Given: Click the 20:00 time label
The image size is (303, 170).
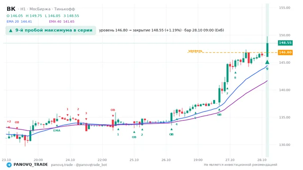Looking at the screenshot, I should (x=38, y=160).
